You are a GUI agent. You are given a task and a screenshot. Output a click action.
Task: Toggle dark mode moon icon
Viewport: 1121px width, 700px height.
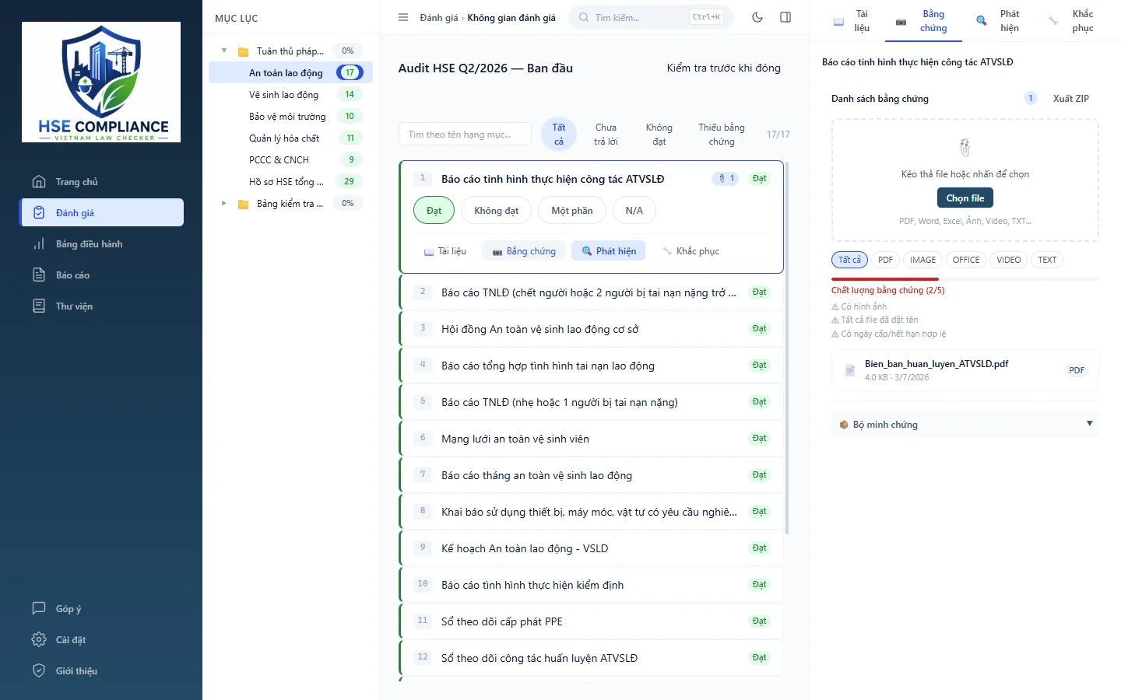point(757,17)
